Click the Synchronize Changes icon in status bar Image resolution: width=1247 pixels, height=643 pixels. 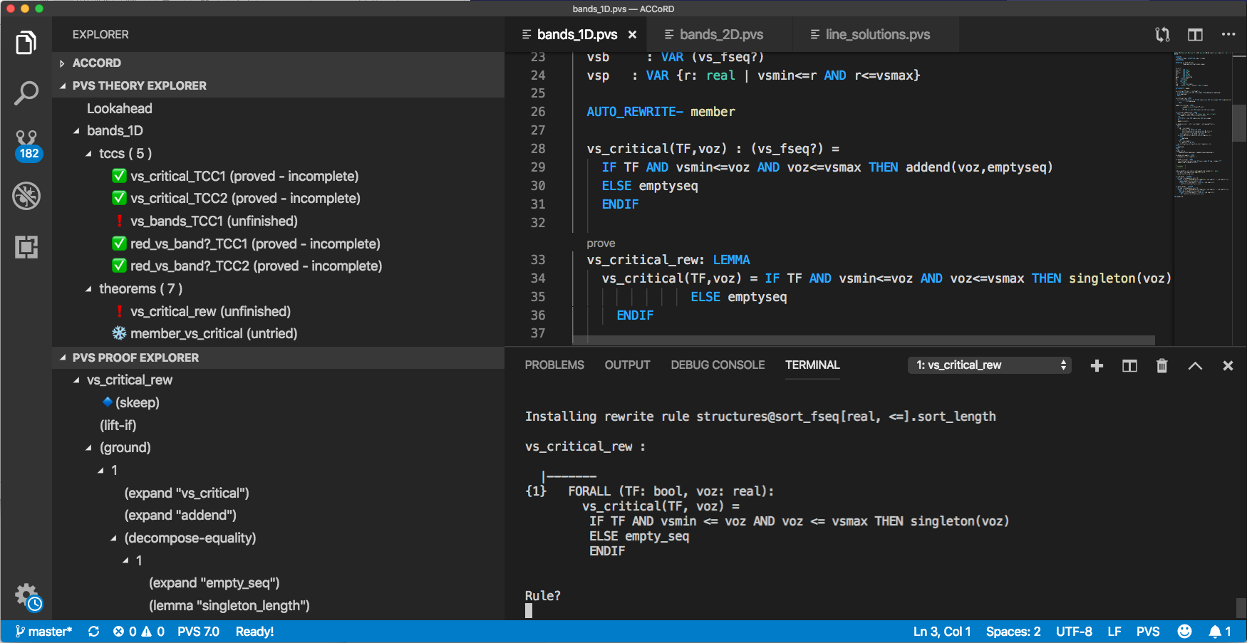coord(93,631)
